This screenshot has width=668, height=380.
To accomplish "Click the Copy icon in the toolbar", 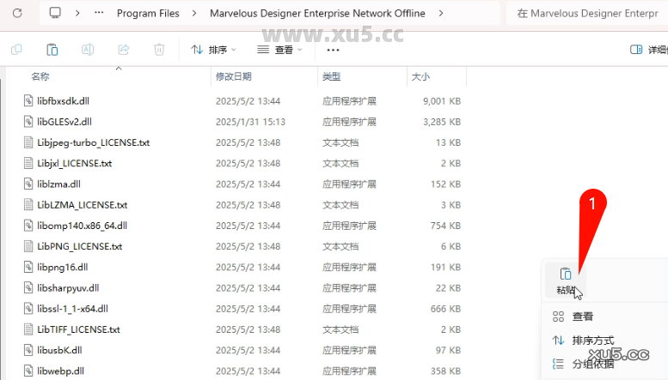I will coord(17,50).
